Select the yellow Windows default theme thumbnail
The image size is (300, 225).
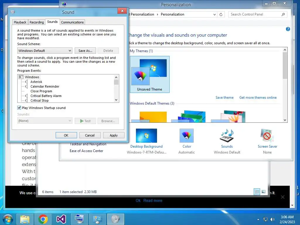coord(149,117)
